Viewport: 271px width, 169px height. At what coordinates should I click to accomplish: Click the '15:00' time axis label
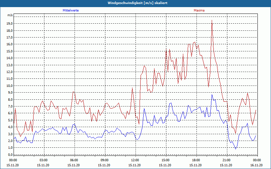(x=165, y=160)
